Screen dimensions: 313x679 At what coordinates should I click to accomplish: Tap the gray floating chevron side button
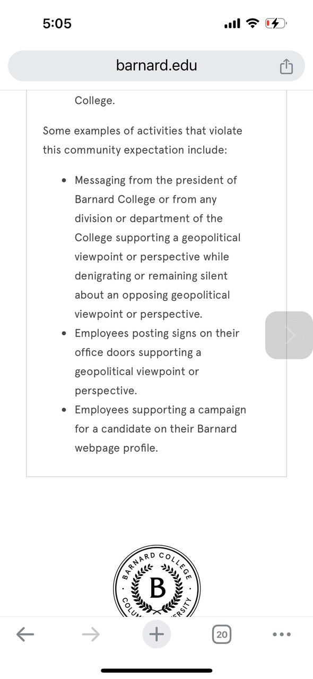[289, 335]
